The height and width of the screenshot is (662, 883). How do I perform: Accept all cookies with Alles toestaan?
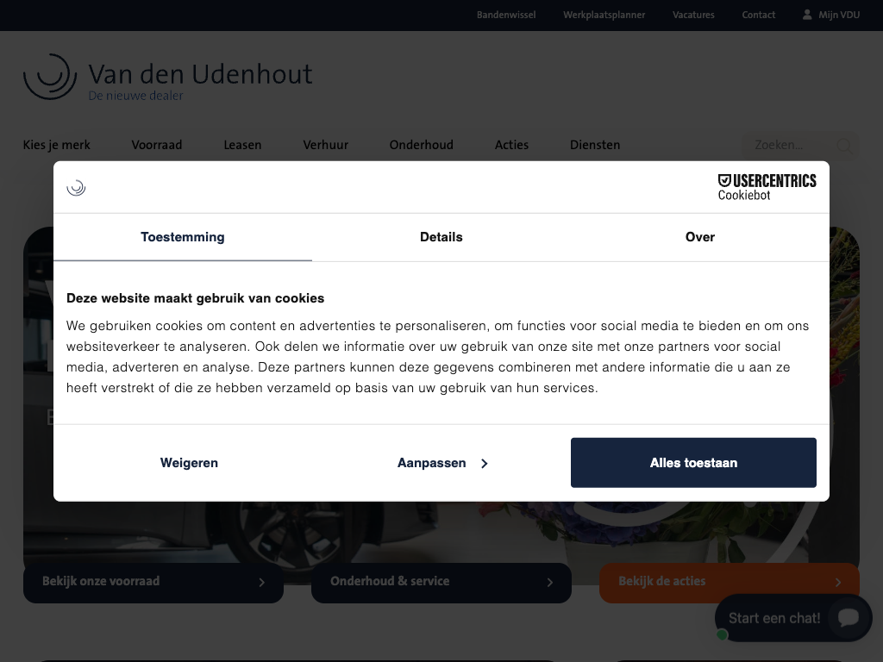pyautogui.click(x=693, y=463)
